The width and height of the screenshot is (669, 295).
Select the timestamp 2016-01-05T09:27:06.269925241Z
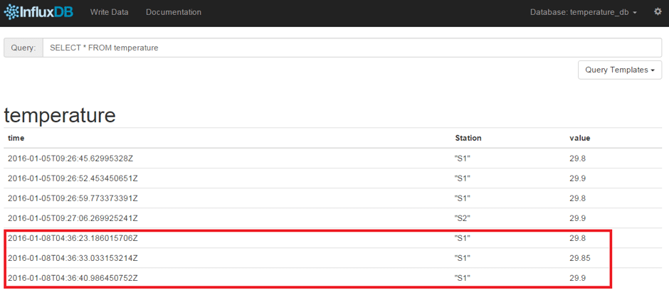coord(73,218)
